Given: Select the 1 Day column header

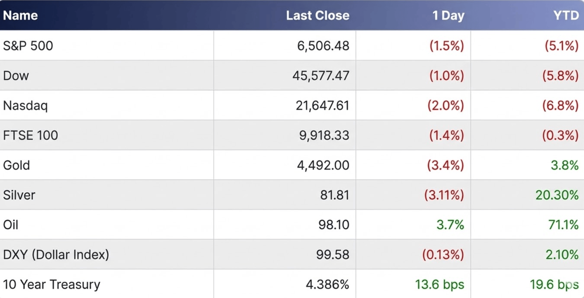Looking at the screenshot, I should point(448,16).
